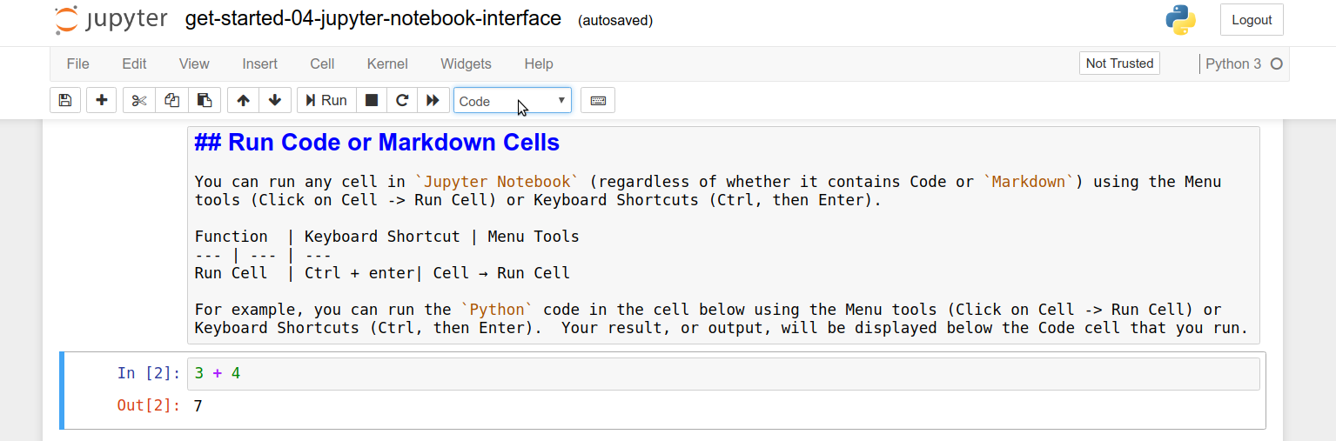This screenshot has width=1336, height=441.
Task: Interrupt the kernel with the stop icon
Action: 372,100
